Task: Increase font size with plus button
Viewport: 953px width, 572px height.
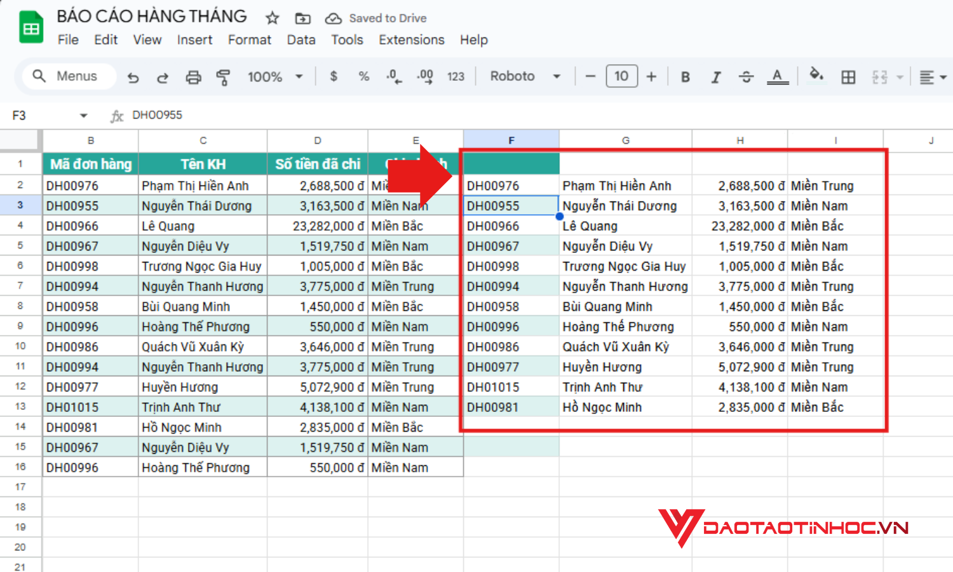Action: [651, 76]
